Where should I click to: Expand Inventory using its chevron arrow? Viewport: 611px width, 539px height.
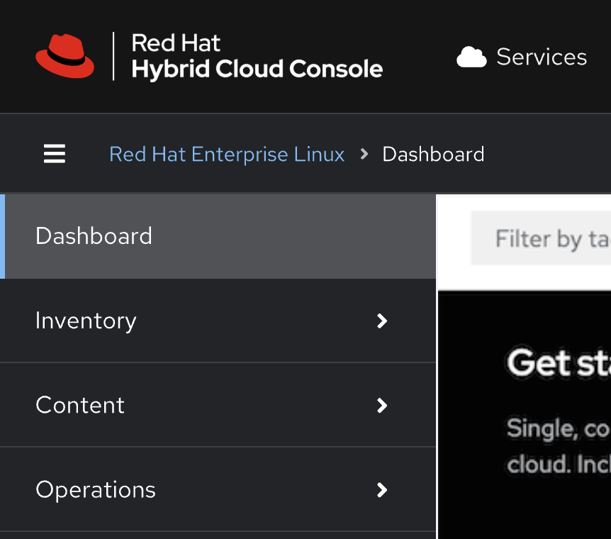382,321
